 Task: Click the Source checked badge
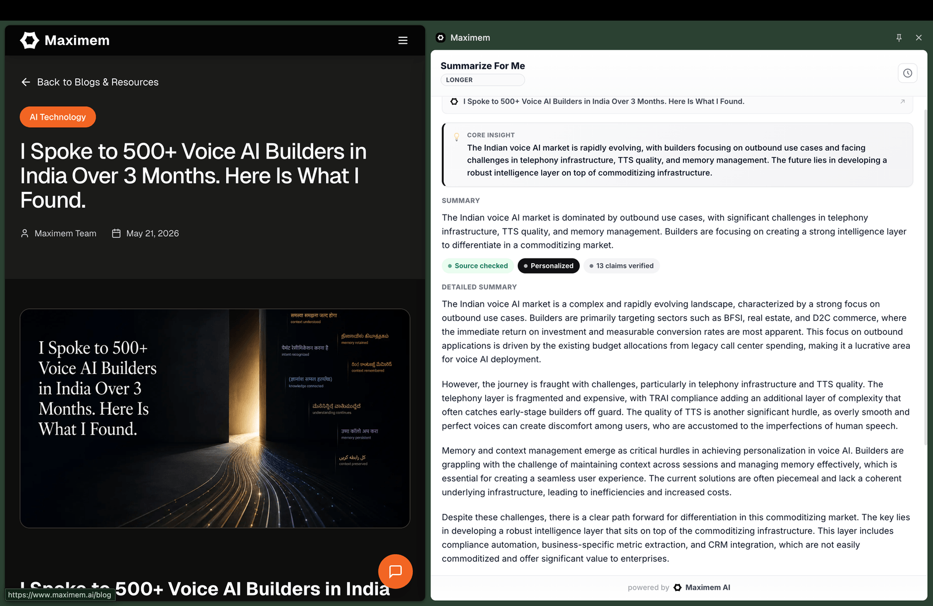[478, 266]
